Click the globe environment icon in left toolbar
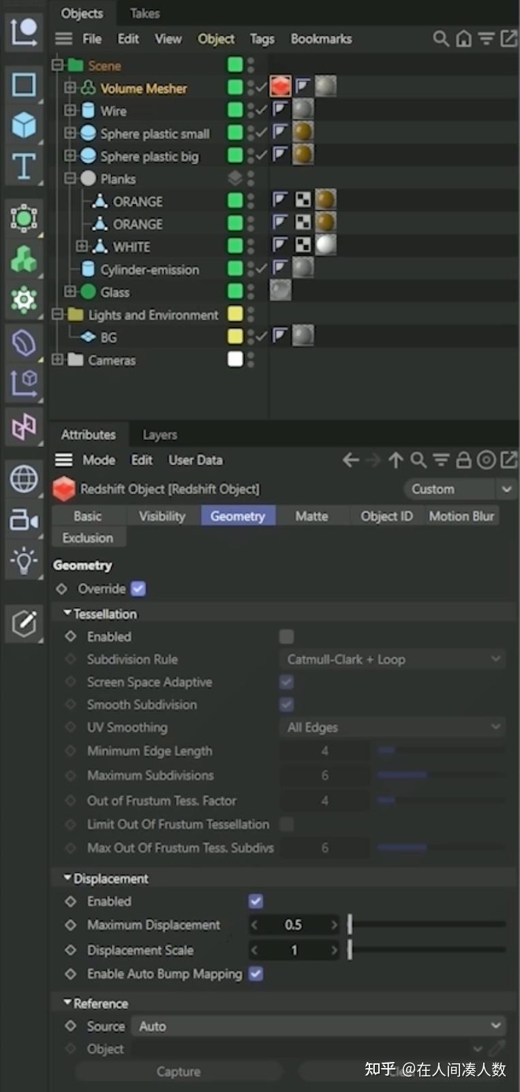This screenshot has height=1092, width=520. click(24, 479)
